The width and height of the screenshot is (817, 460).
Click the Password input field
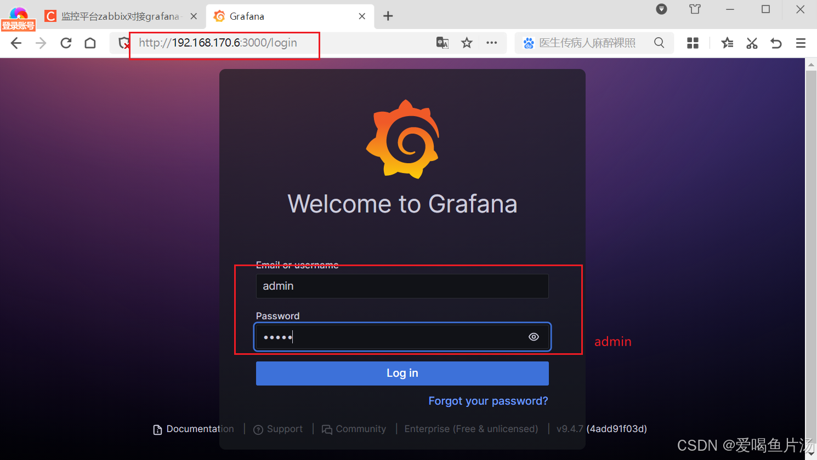402,337
